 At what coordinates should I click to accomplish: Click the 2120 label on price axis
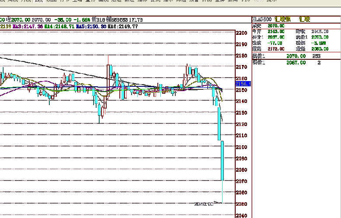(x=242, y=124)
